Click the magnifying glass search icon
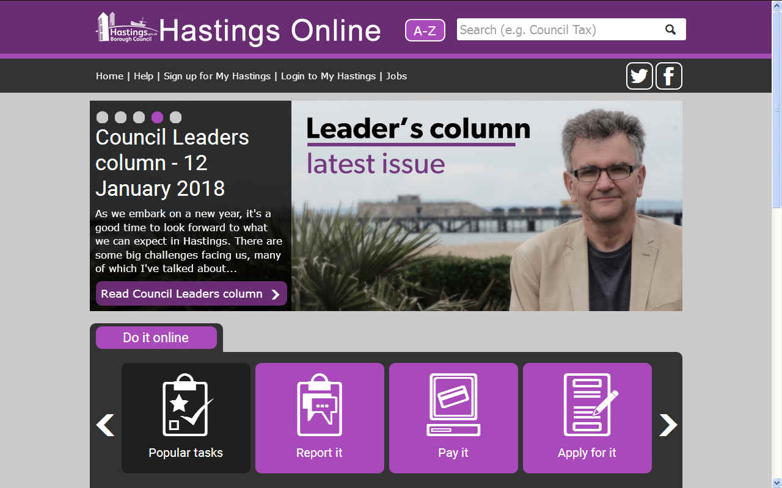Viewport: 782px width, 488px height. pos(670,29)
